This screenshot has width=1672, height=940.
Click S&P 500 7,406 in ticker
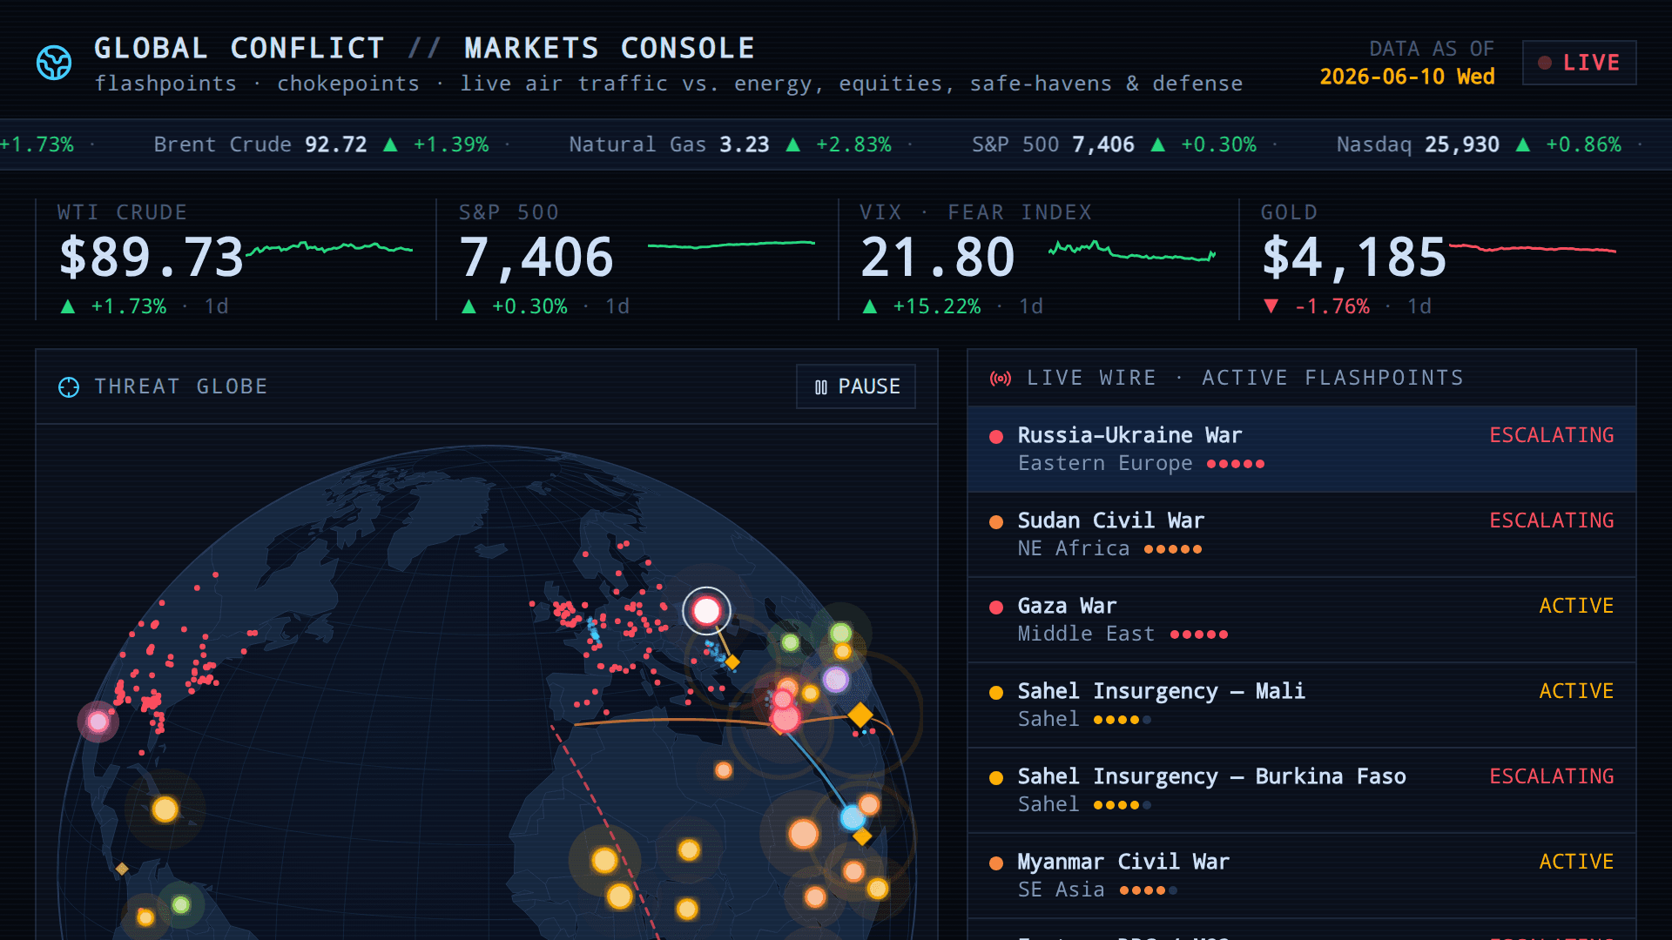point(1115,144)
